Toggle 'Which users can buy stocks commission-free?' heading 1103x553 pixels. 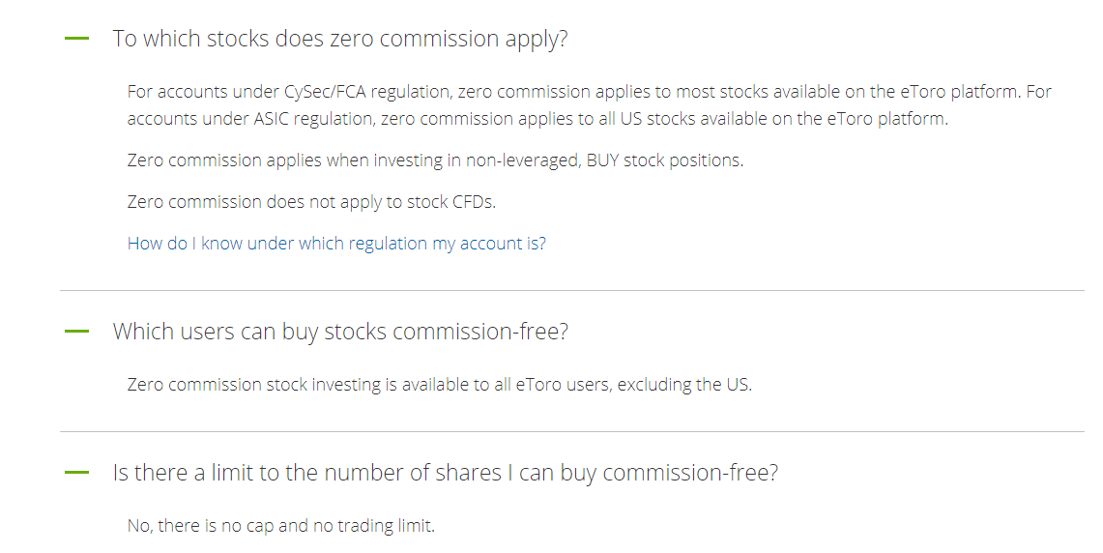coord(340,332)
